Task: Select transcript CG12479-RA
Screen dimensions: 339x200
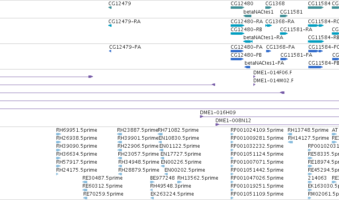Action: point(125,22)
